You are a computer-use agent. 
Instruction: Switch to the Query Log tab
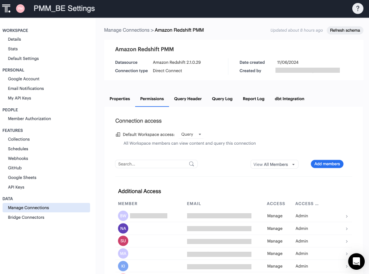pos(222,99)
